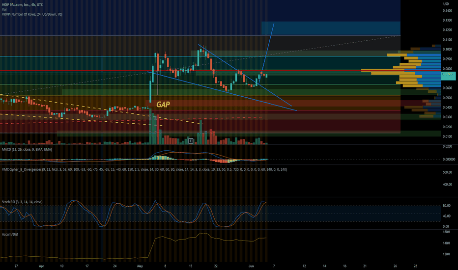Click the 0.0600 price axis label
Viewport: 458px width, 270px height.
(x=447, y=88)
